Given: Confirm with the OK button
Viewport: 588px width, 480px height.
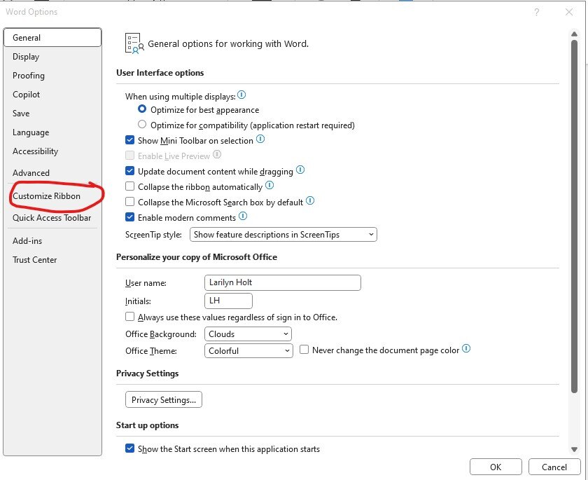Looking at the screenshot, I should 496,467.
